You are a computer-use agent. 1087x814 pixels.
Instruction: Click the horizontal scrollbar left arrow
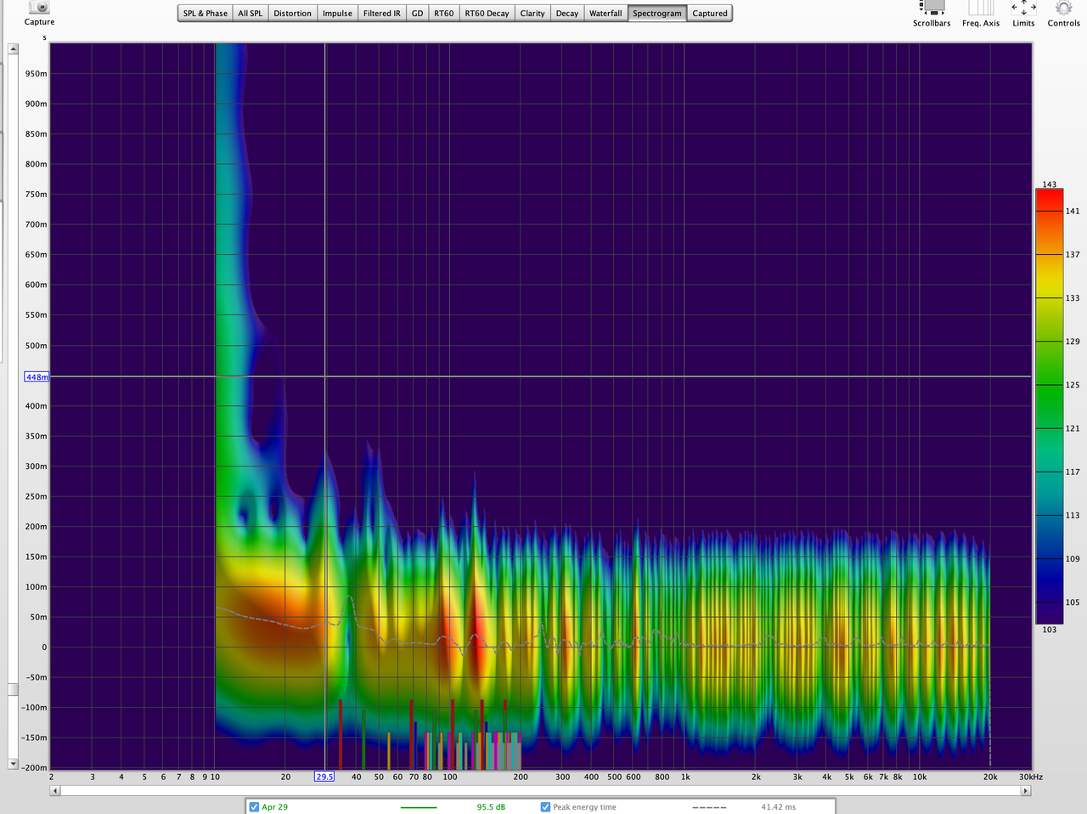pyautogui.click(x=55, y=790)
